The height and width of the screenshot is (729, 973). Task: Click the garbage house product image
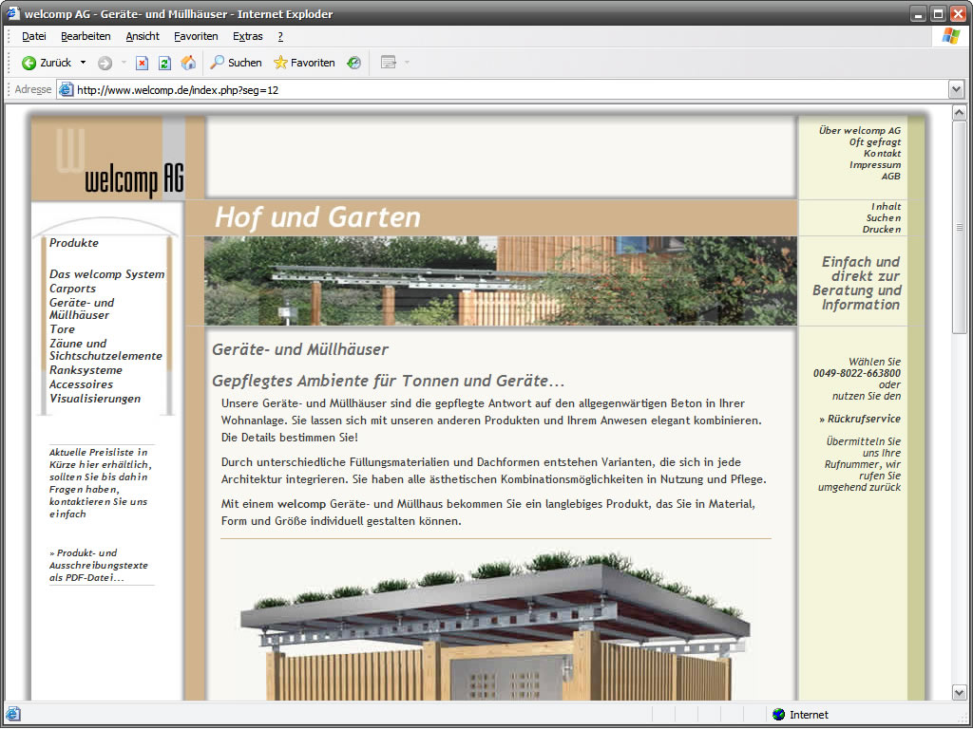(x=494, y=626)
